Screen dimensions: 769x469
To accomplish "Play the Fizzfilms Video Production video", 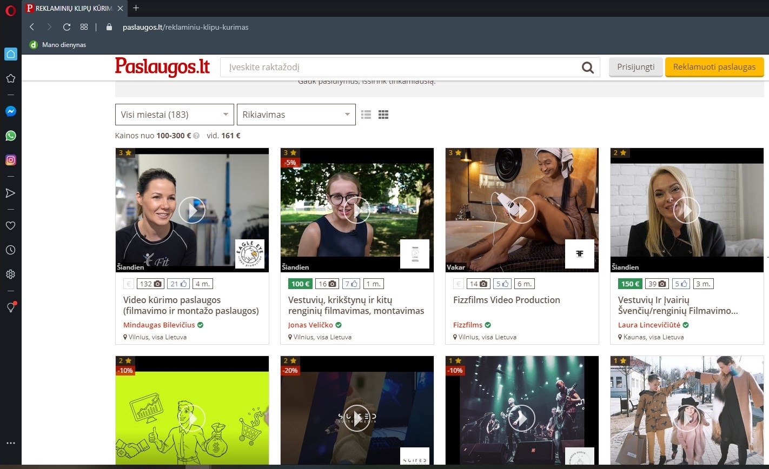I will tap(521, 210).
